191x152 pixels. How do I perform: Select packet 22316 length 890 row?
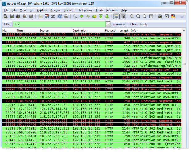coord(92,105)
